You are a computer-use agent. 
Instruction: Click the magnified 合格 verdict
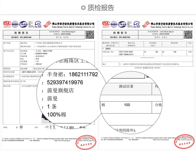[158, 105]
